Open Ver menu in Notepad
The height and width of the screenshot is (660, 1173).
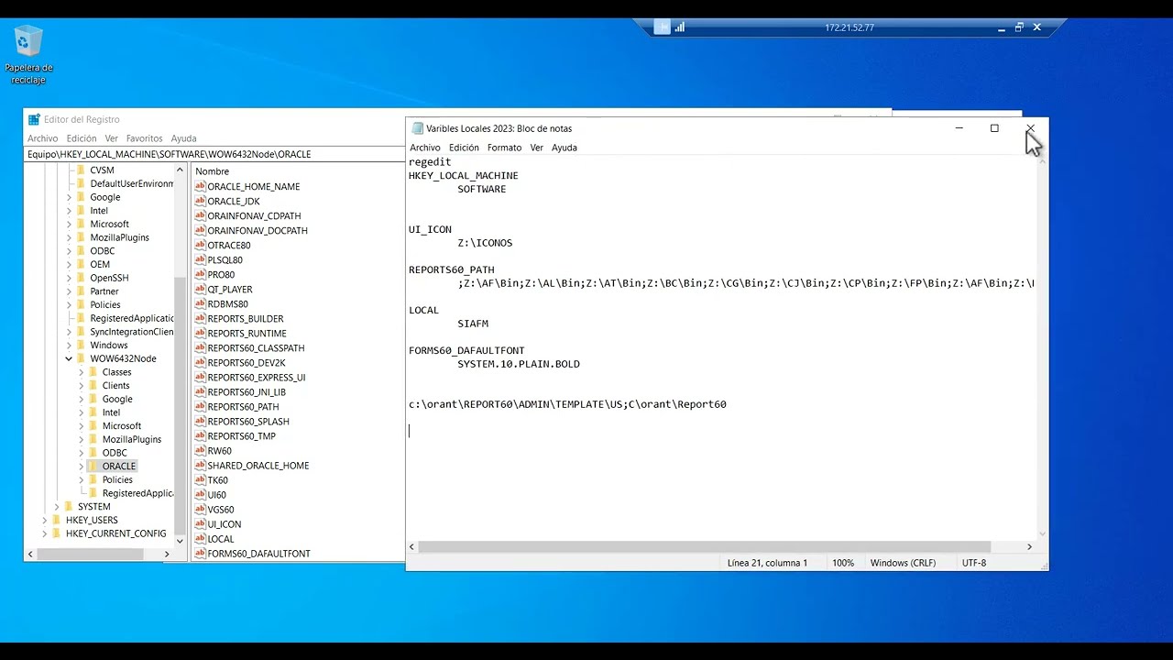coord(537,148)
